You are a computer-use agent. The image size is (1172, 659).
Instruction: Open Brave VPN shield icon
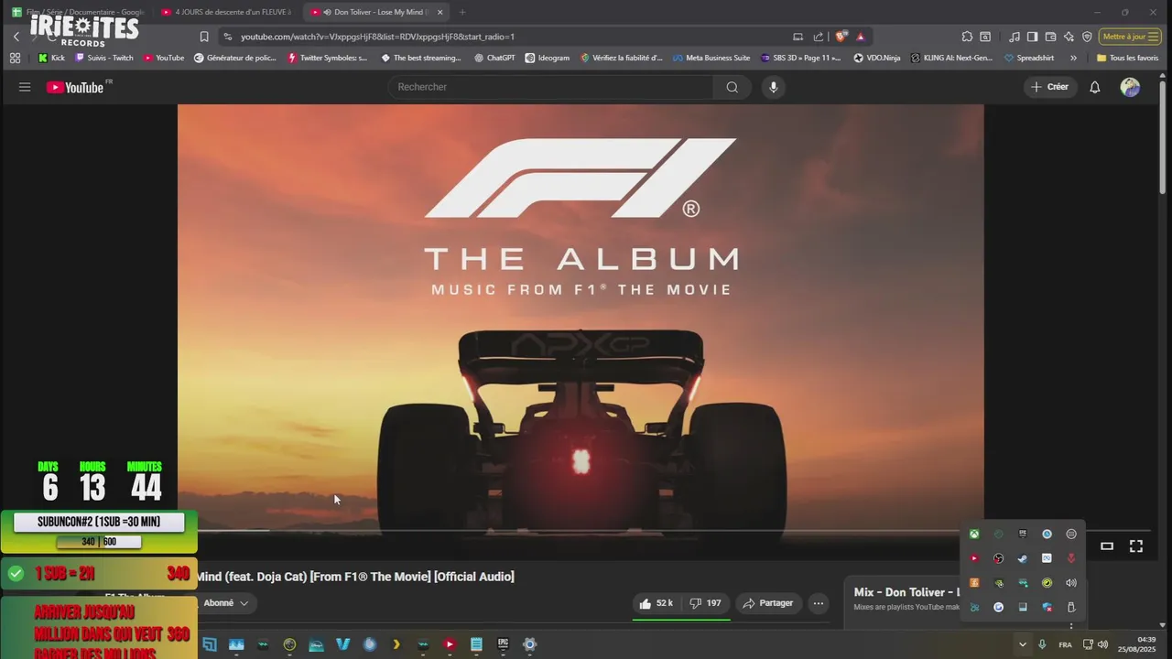1087,37
